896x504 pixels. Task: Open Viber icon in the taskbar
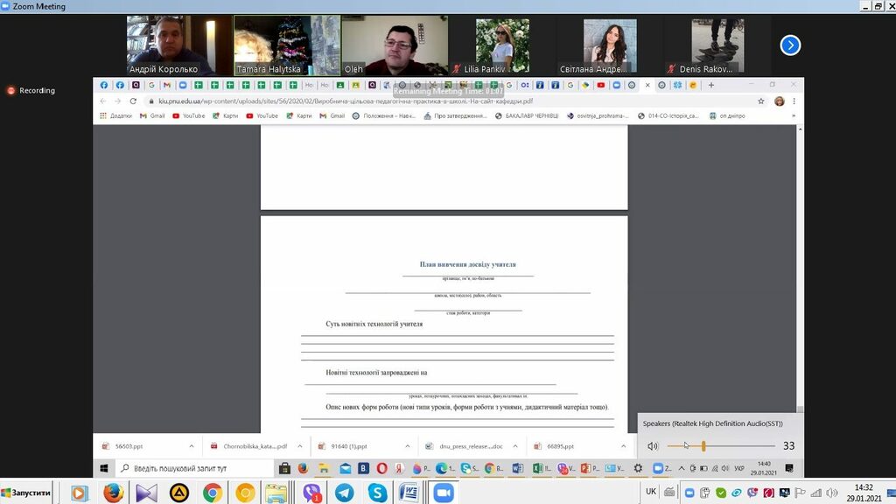[x=311, y=493]
